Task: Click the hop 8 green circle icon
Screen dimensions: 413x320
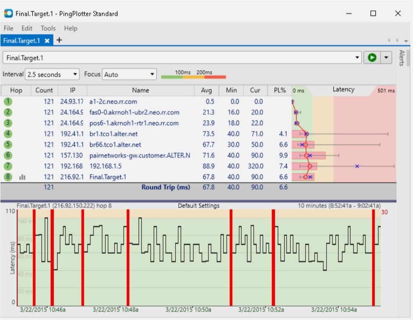Action: click(8, 177)
